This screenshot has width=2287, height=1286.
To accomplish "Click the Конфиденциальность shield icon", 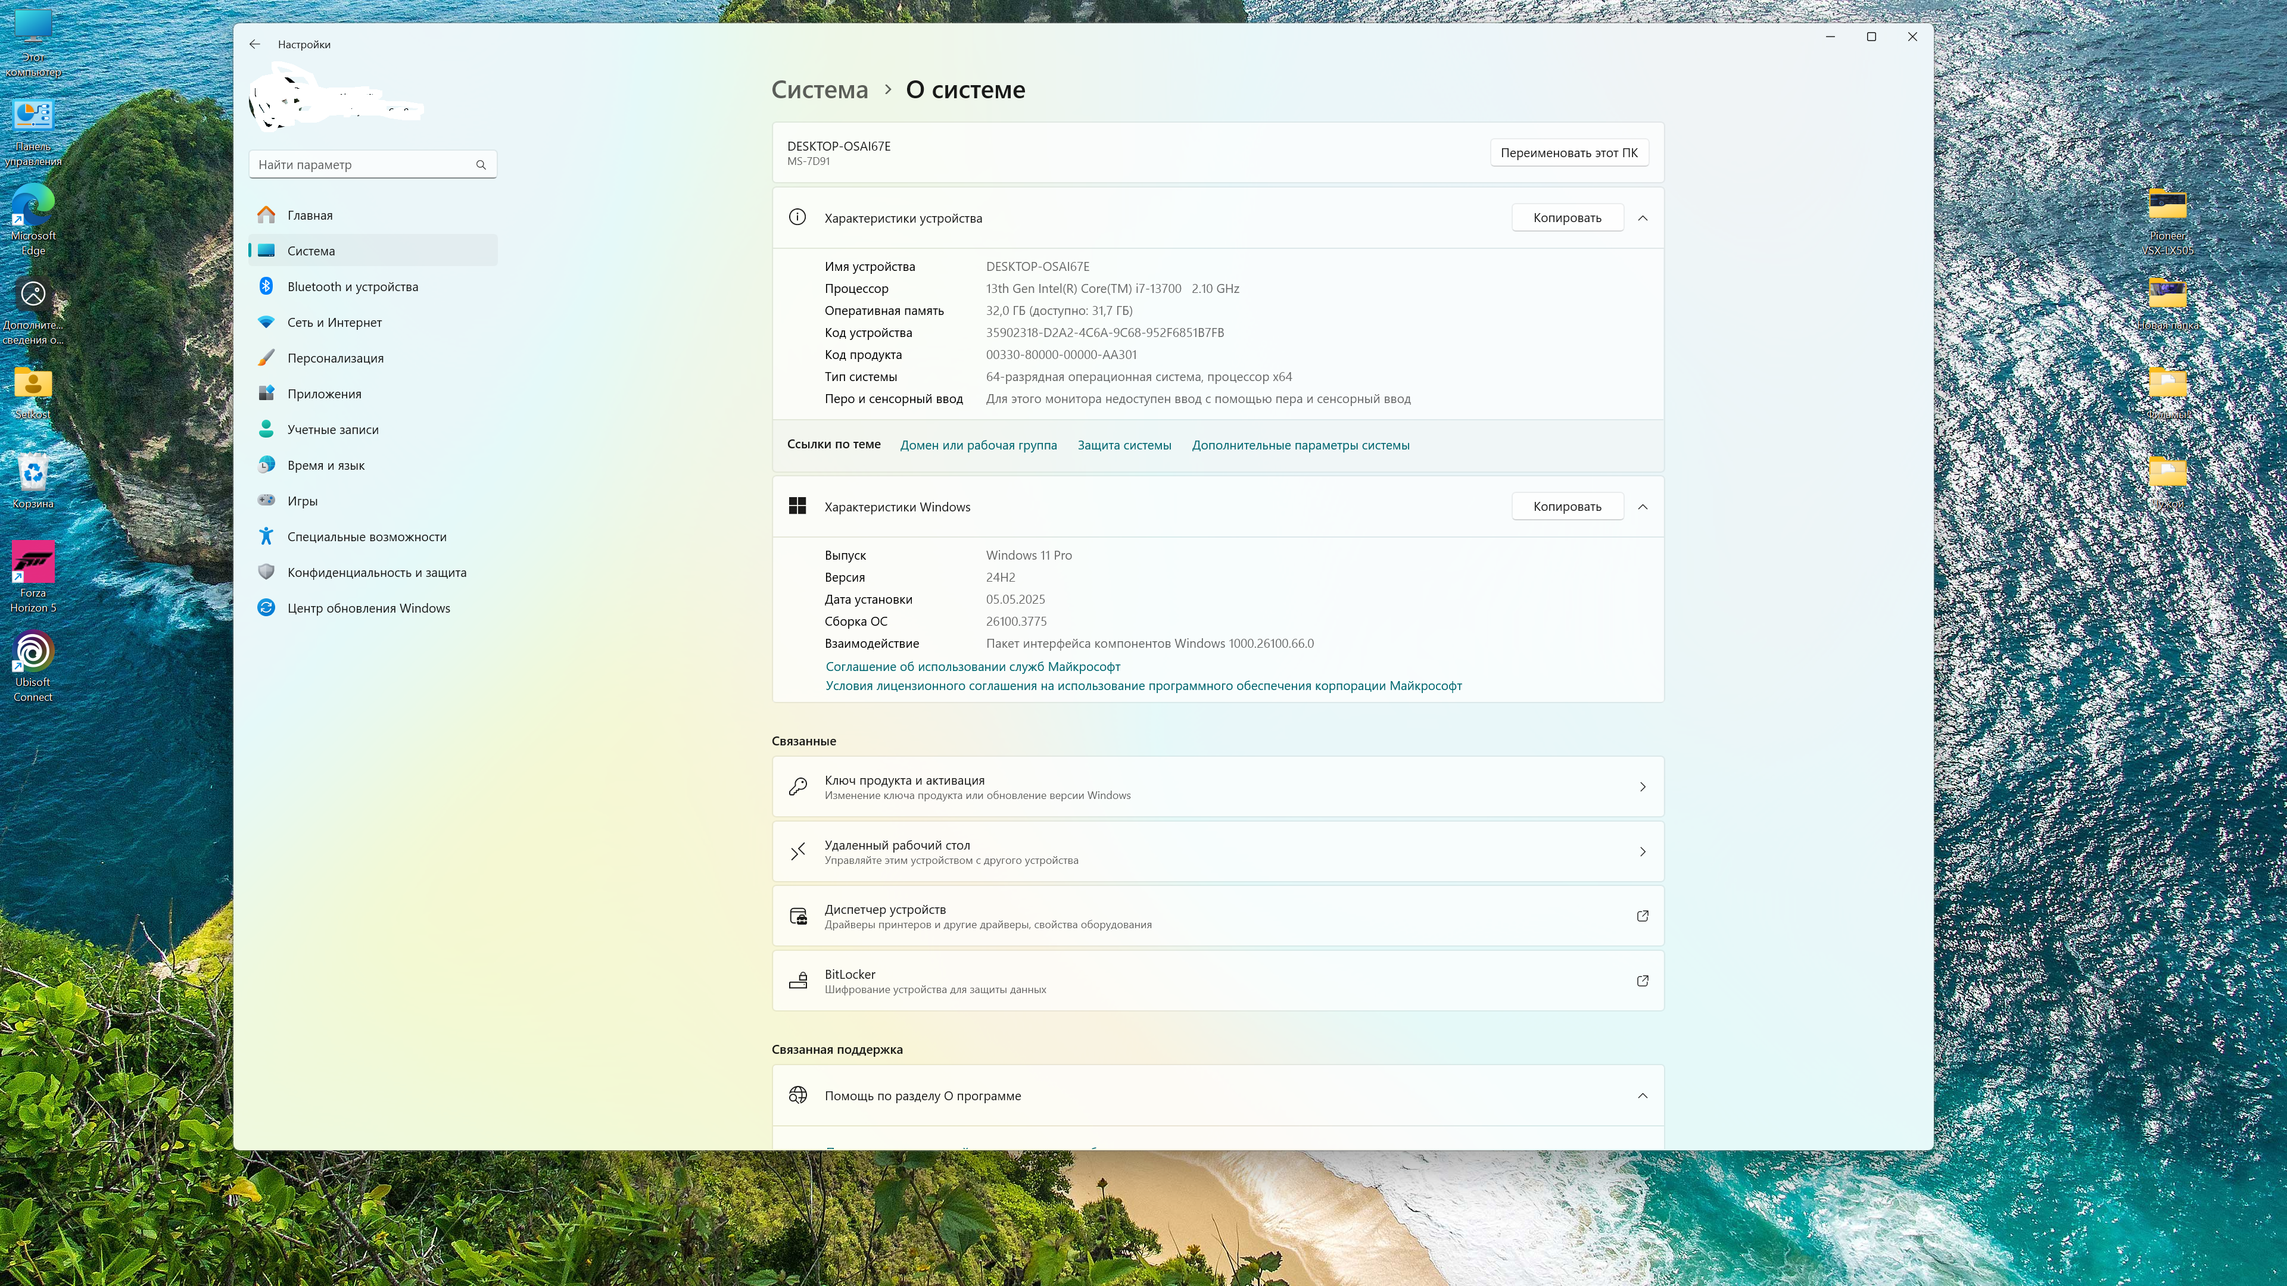I will pos(266,572).
